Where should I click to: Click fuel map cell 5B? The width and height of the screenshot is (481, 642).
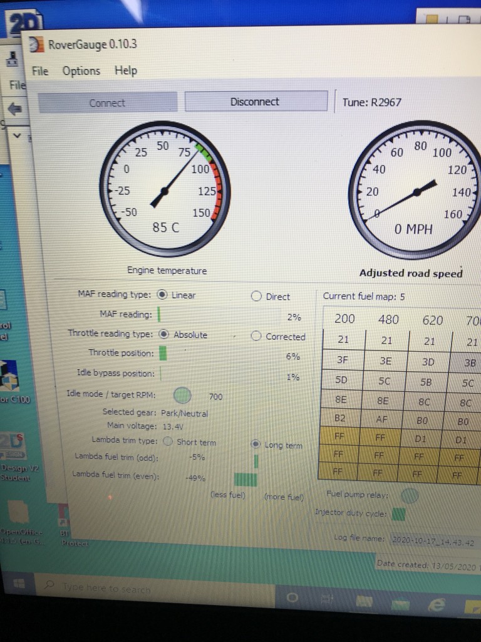[x=426, y=382]
